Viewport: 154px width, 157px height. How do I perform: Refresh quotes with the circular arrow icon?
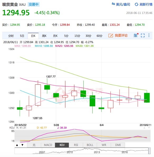pos(136,4)
